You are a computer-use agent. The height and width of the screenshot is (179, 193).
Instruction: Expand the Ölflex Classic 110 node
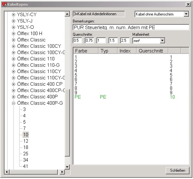[13, 59]
